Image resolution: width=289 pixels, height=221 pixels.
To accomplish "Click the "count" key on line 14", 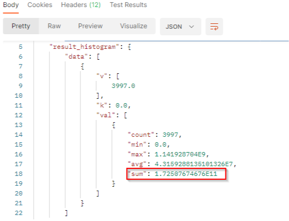I will (141, 135).
